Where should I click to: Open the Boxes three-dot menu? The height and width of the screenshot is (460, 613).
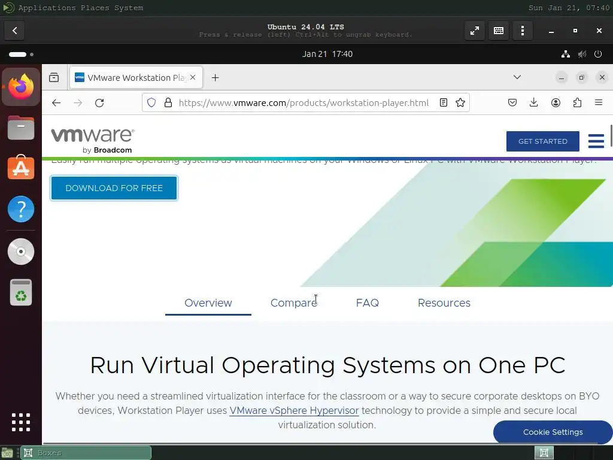[522, 31]
